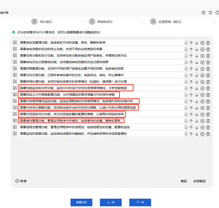
Task: Edit the 缓存管理功能 requirement row
Action: click(15, 120)
